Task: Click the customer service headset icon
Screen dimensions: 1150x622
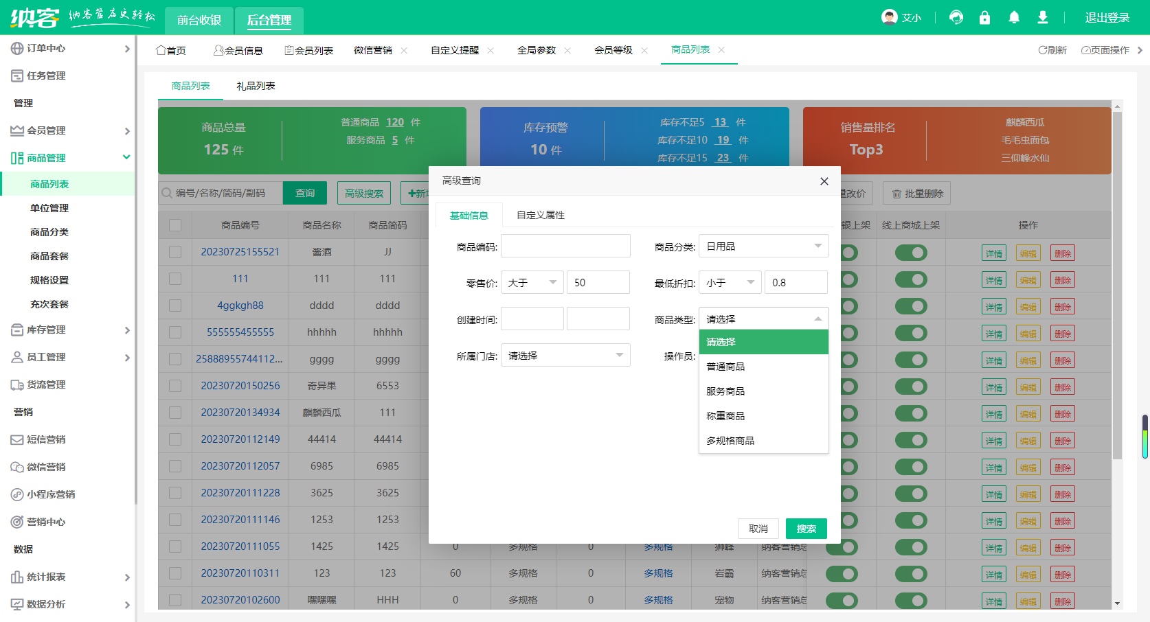Action: (956, 17)
